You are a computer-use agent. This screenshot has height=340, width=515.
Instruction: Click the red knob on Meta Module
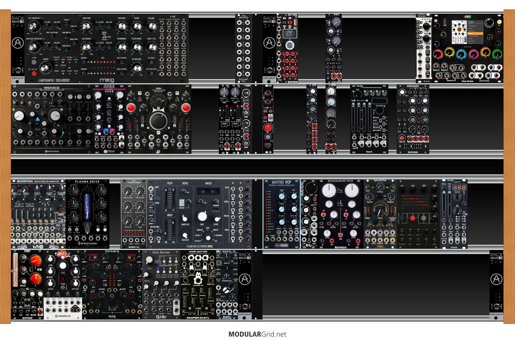[x=438, y=54]
